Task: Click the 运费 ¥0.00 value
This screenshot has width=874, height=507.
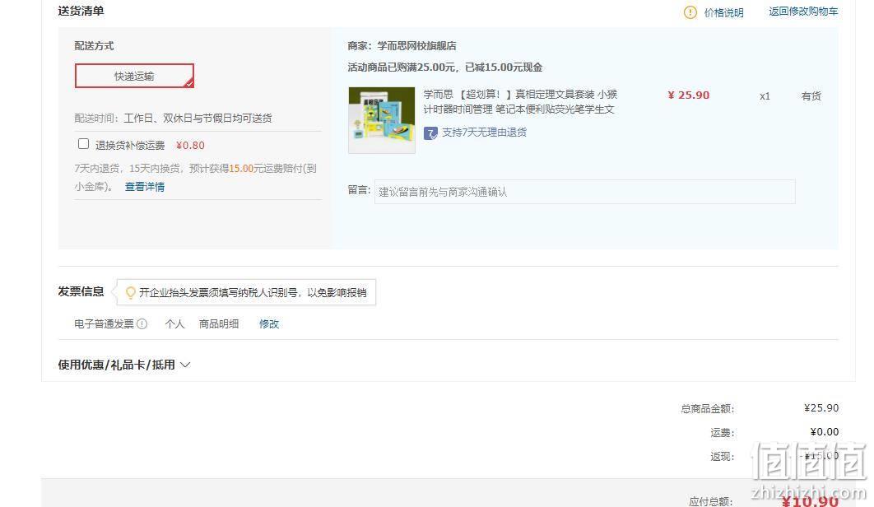Action: (825, 432)
